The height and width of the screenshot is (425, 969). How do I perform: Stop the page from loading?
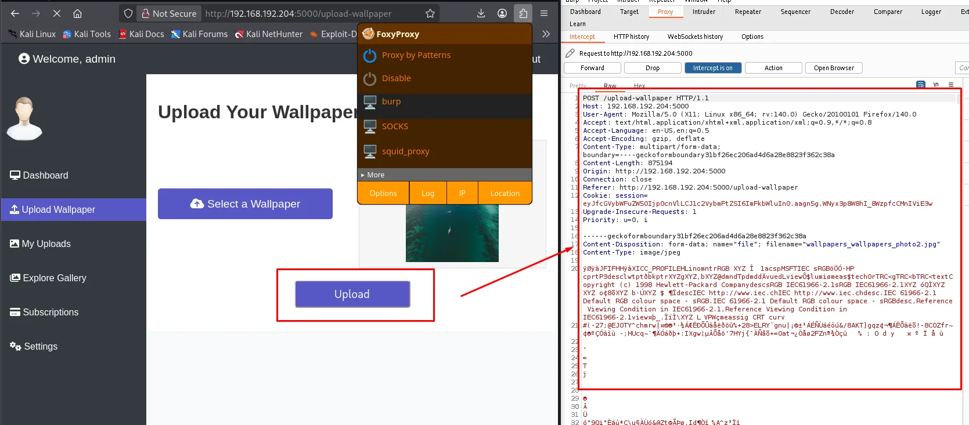click(57, 13)
